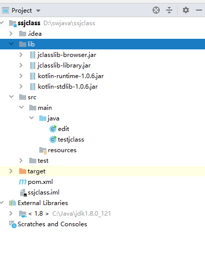
Task: Click the C:\Java\jdk1.8.0_121 path text
Action: [x=82, y=214]
